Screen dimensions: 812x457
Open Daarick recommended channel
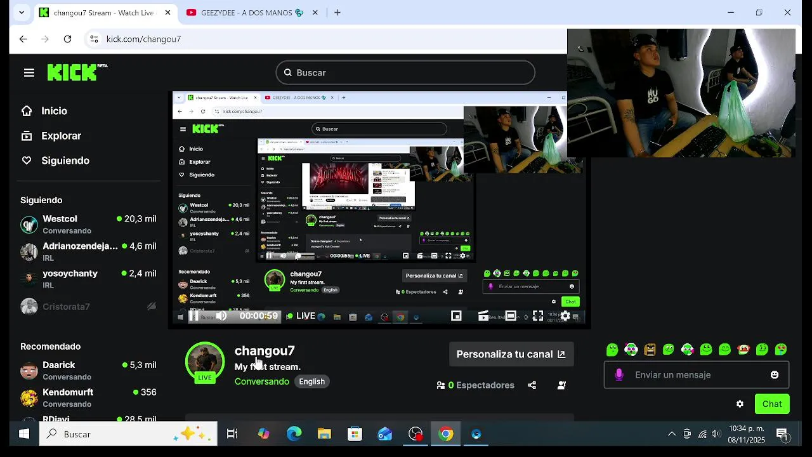pos(88,371)
